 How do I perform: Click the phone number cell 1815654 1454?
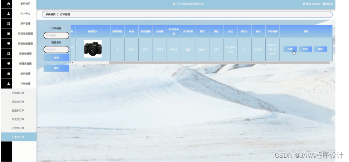pos(230,49)
